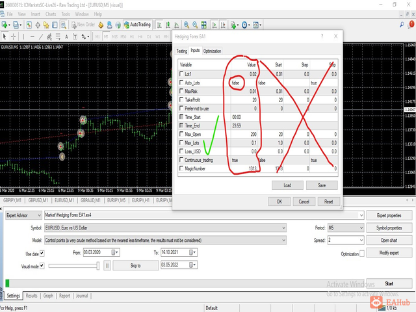The width and height of the screenshot is (416, 312).
Task: Click the tile windows grid icon
Action: click(x=203, y=25)
